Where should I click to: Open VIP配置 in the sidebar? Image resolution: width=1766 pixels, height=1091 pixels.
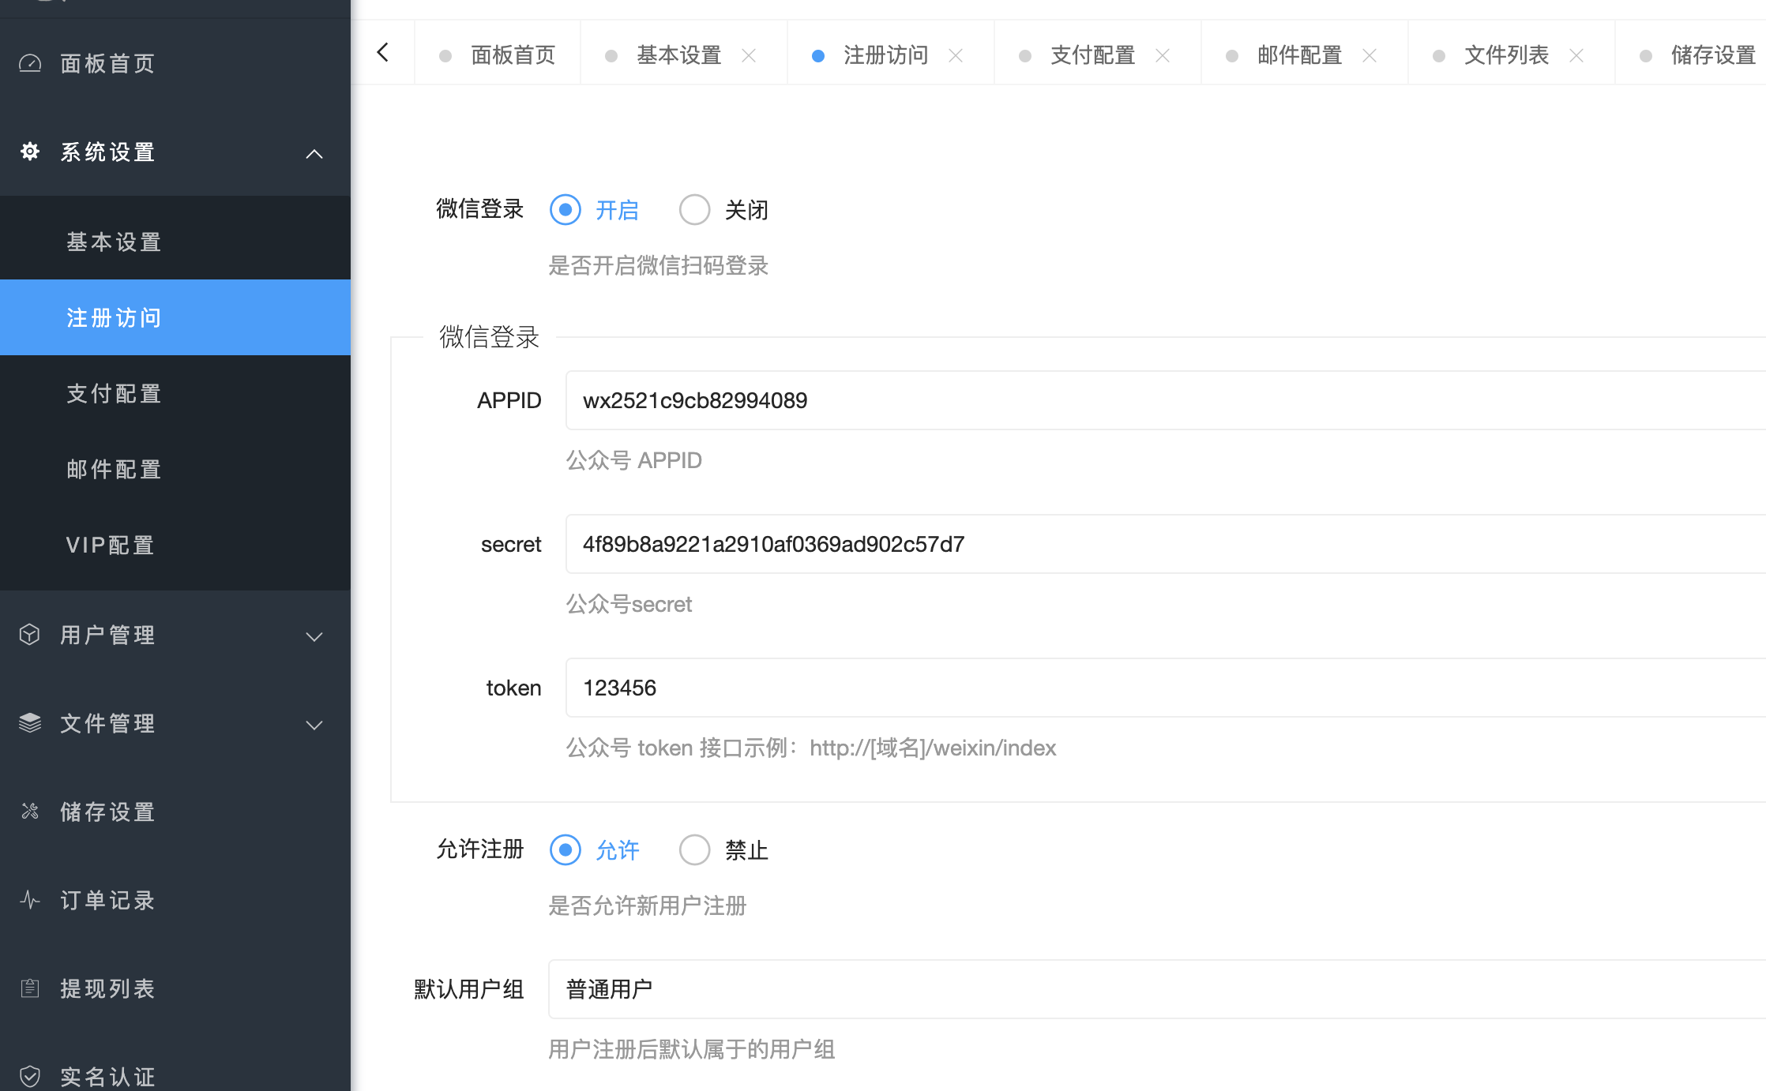[x=175, y=545]
